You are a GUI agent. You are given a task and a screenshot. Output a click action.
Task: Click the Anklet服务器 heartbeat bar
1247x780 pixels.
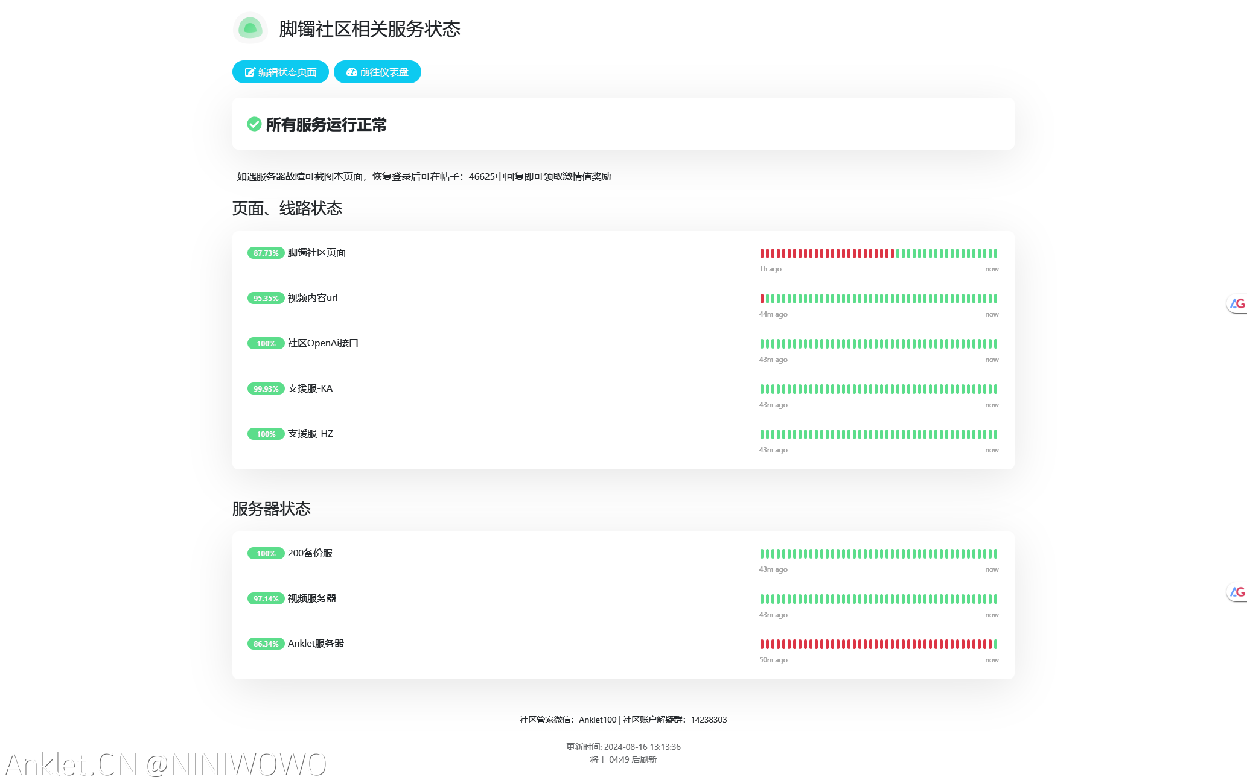coord(879,644)
